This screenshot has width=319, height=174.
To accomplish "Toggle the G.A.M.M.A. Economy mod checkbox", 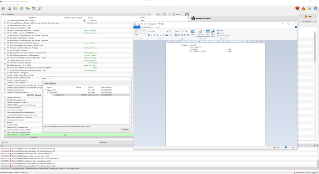I will [5, 97].
